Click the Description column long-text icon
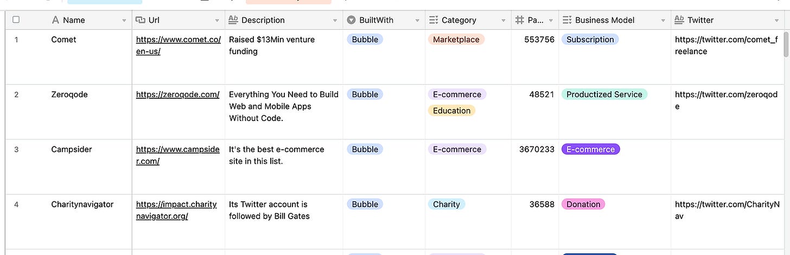The height and width of the screenshot is (255, 790). point(233,20)
